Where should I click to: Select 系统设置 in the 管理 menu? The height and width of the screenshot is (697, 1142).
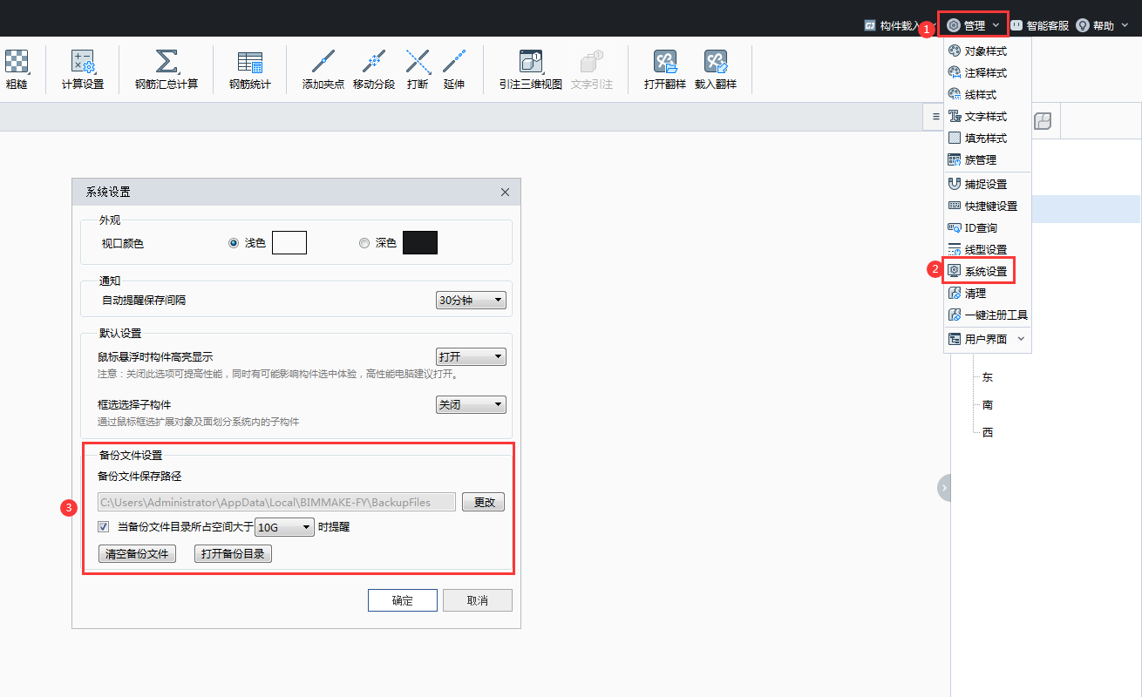click(988, 271)
